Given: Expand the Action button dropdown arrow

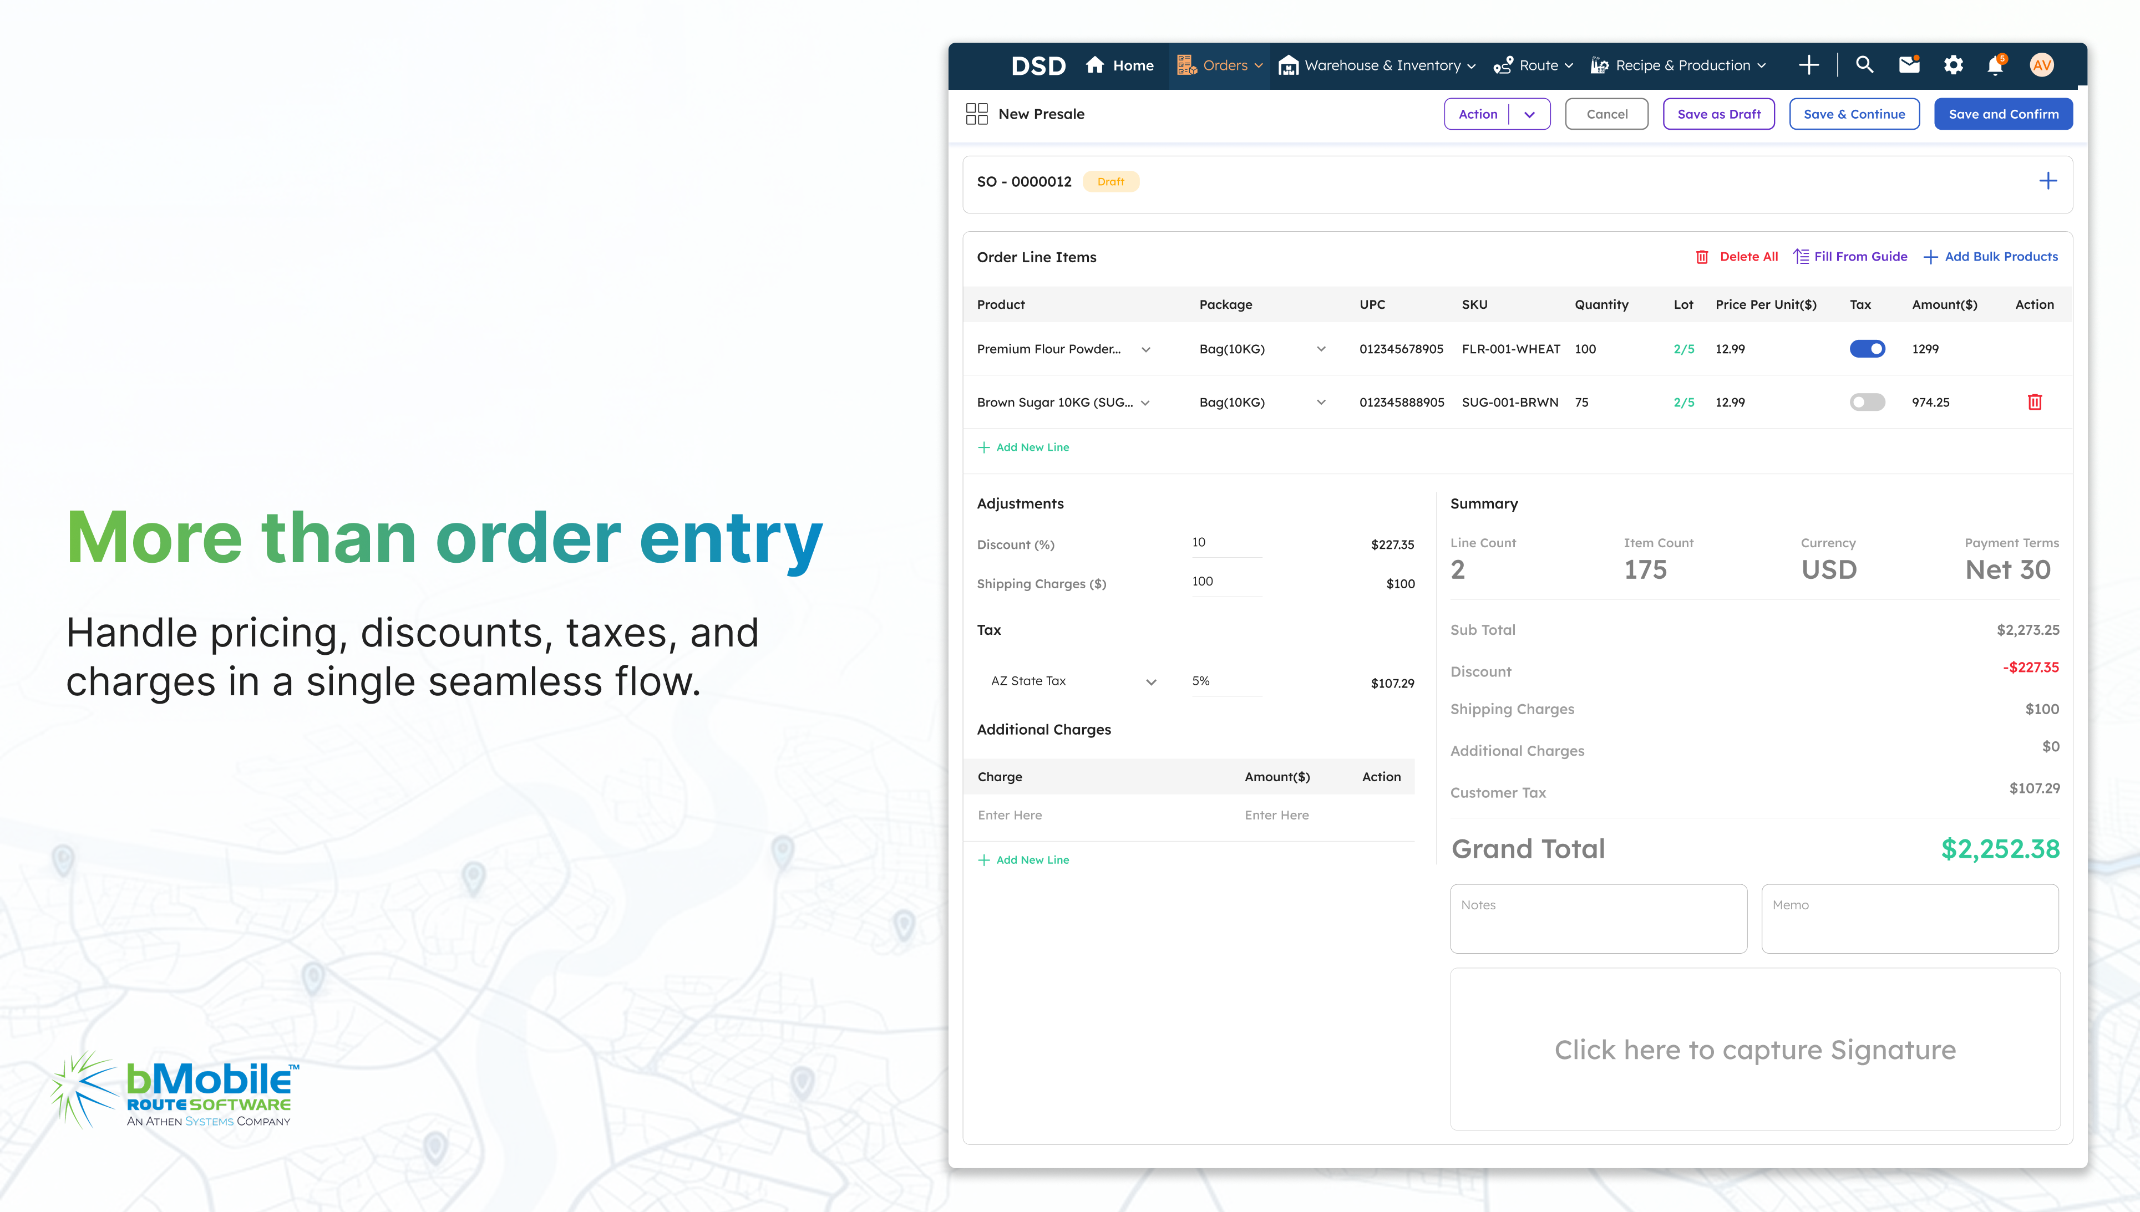Looking at the screenshot, I should 1530,115.
